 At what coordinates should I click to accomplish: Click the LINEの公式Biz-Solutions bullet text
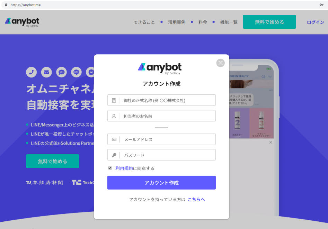click(62, 143)
